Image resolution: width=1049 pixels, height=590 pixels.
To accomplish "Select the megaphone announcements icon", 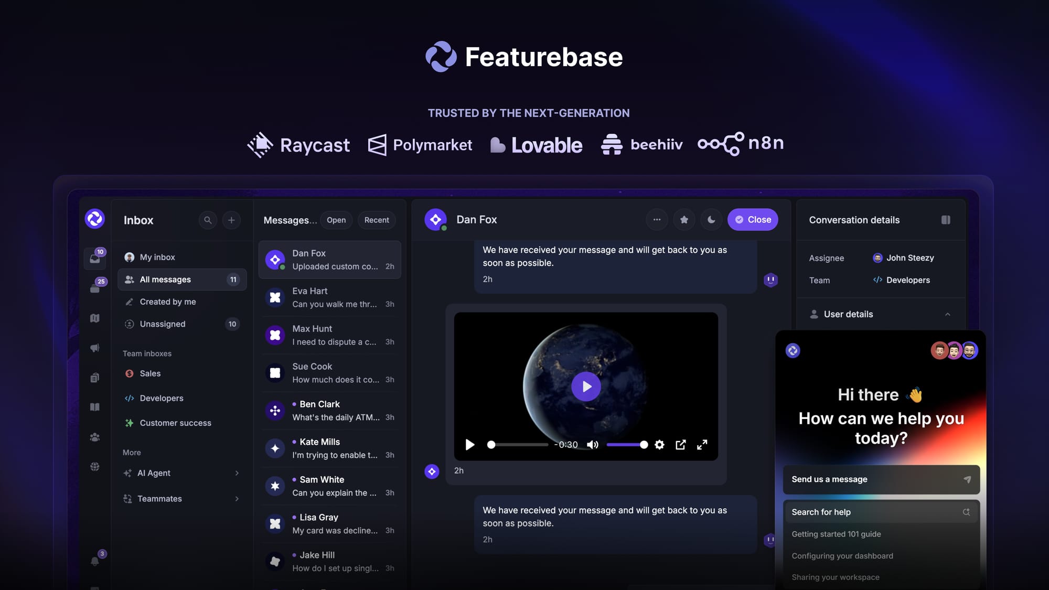I will [95, 347].
